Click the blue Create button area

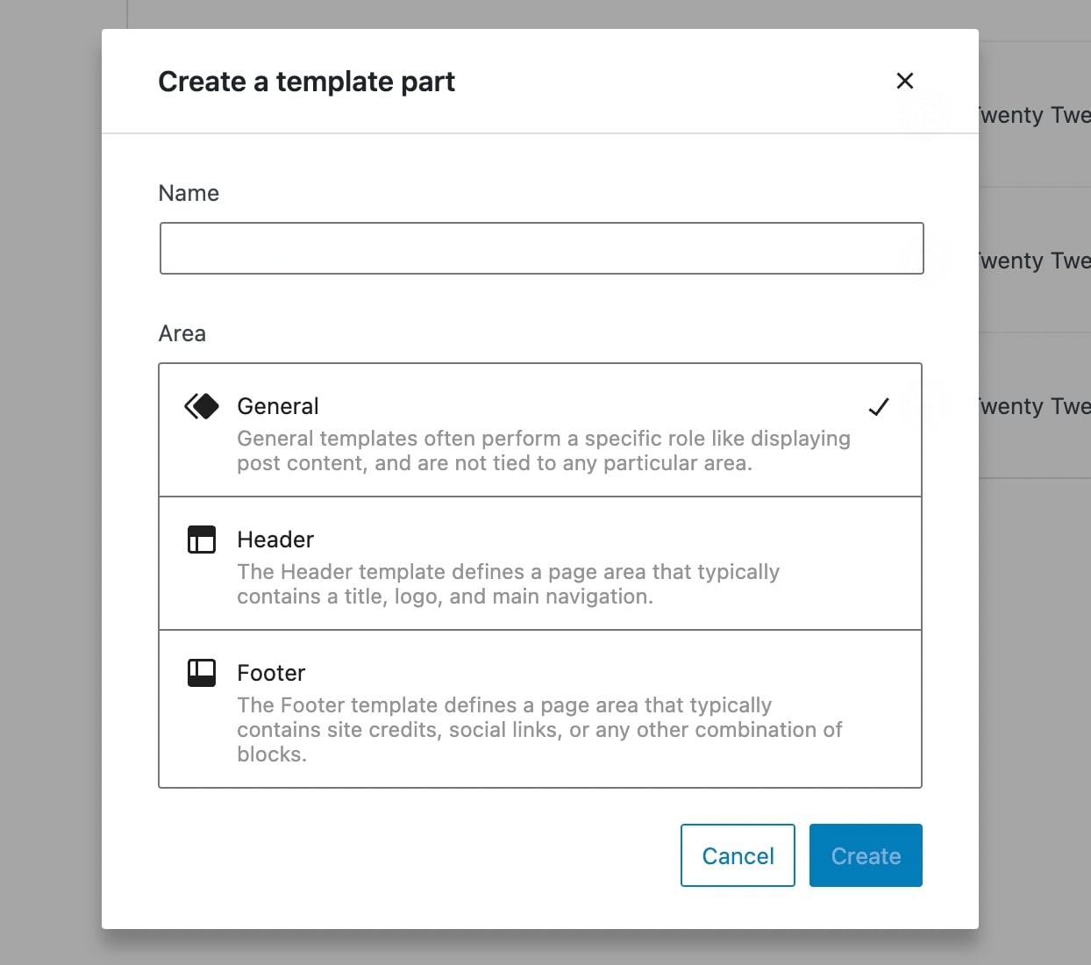tap(866, 855)
